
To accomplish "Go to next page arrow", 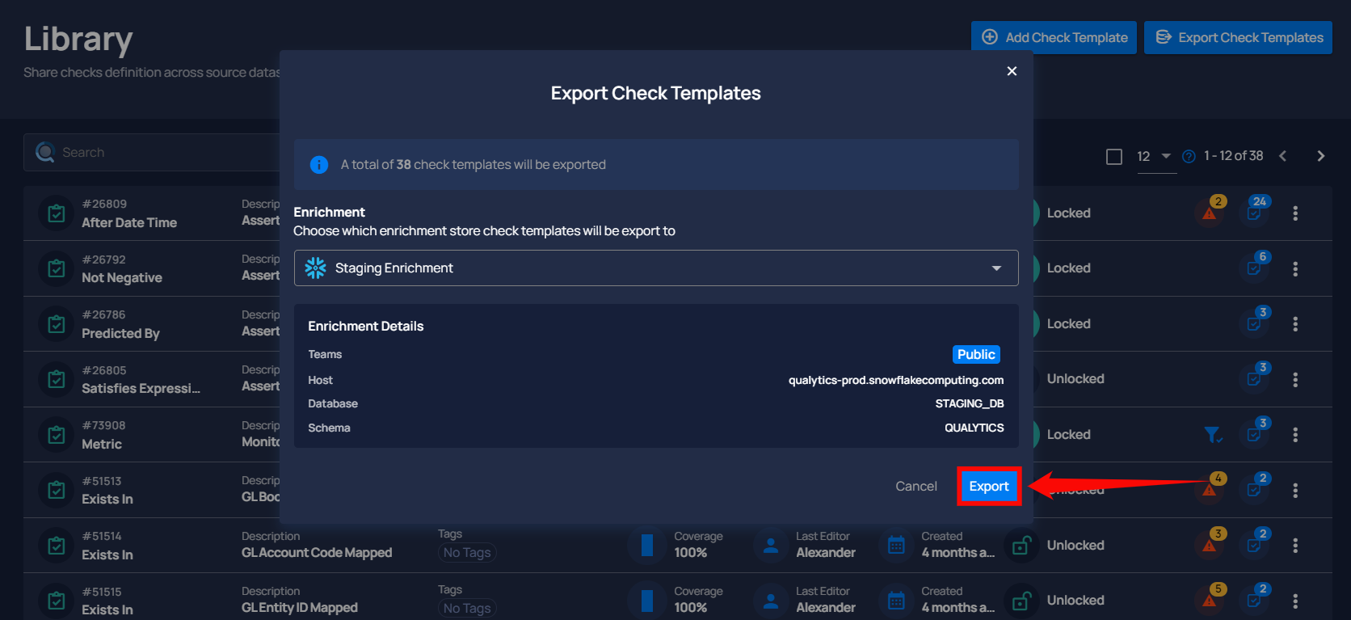I will pos(1321,156).
